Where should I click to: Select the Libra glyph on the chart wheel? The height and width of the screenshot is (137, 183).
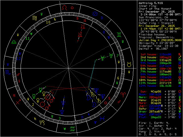point(14,42)
